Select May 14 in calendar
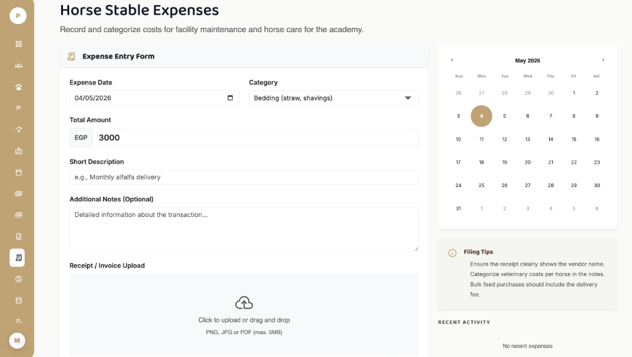632x357 pixels. 551,139
